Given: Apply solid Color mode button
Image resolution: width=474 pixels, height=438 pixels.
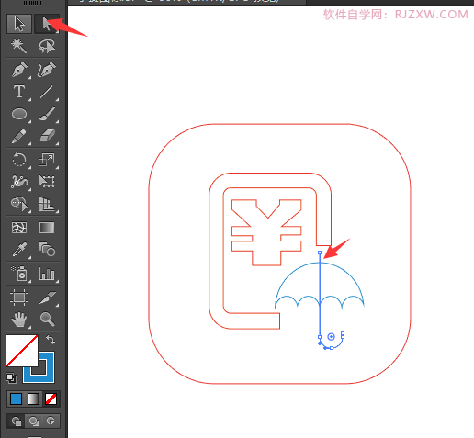Looking at the screenshot, I should coord(17,399).
